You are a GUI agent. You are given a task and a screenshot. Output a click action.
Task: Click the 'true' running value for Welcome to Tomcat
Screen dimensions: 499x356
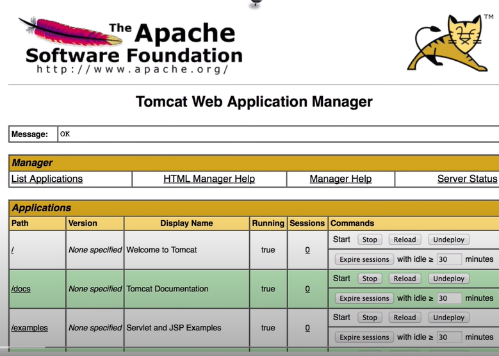point(268,250)
